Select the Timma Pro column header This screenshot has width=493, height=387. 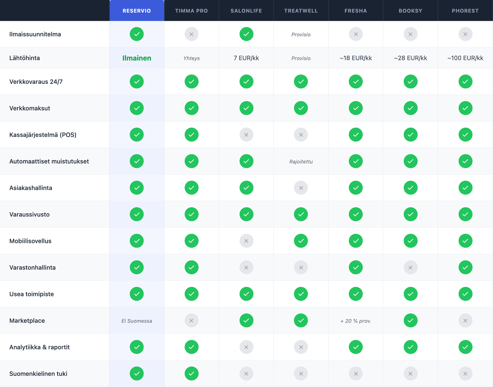tap(192, 11)
